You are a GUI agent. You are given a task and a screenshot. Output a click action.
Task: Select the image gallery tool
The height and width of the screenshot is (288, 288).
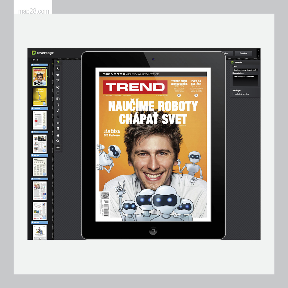58,87
